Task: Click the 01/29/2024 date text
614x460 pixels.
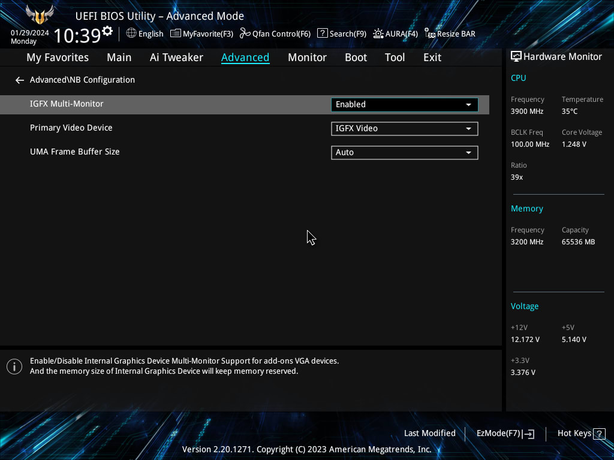Action: click(x=30, y=33)
